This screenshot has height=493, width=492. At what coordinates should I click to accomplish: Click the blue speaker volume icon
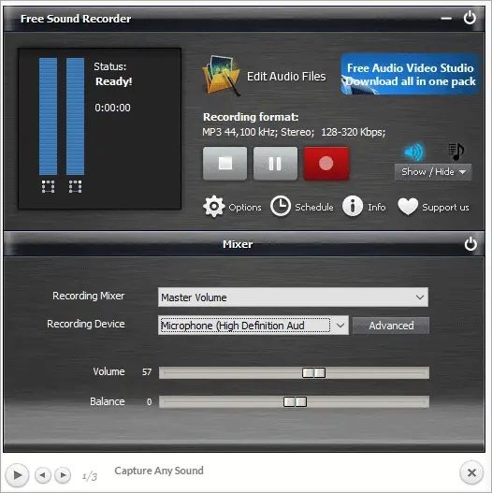pyautogui.click(x=414, y=152)
